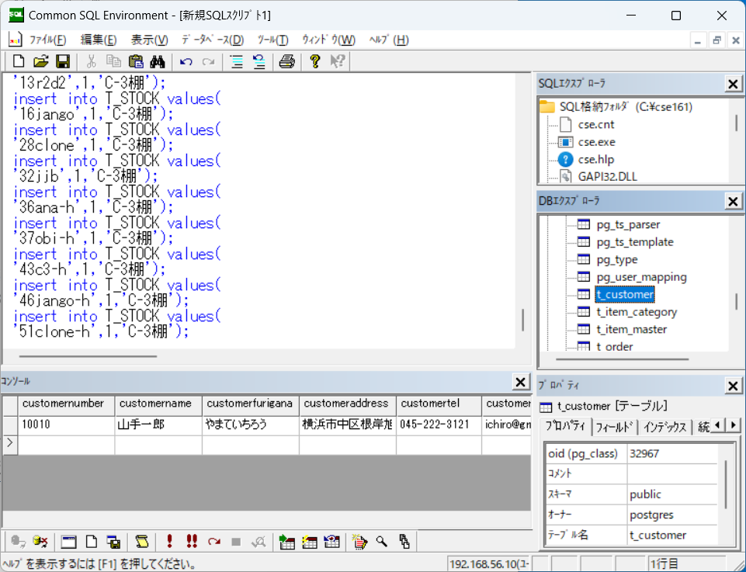
Task: Open the 編集(E) menu
Action: (x=99, y=40)
